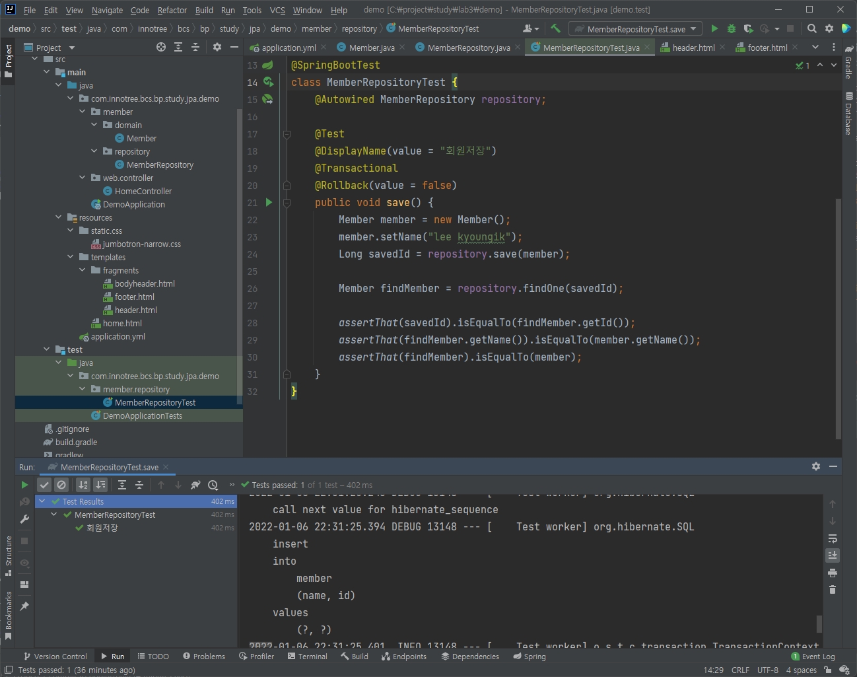Open Project panel options gear
This screenshot has height=677, width=857.
tap(217, 47)
